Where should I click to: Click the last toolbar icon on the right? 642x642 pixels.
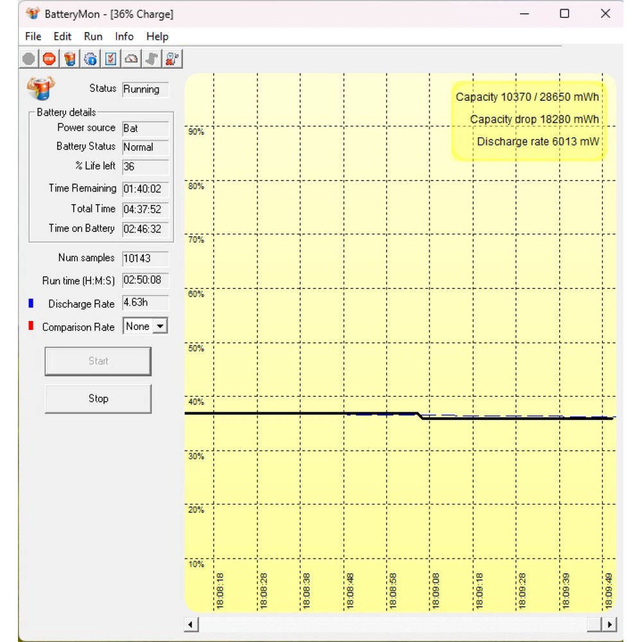171,59
